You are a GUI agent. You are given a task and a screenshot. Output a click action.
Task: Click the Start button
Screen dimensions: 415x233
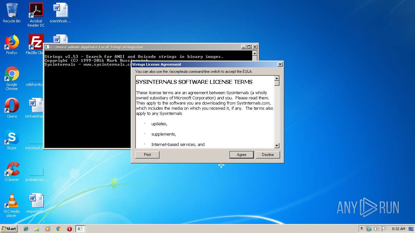click(x=9, y=228)
